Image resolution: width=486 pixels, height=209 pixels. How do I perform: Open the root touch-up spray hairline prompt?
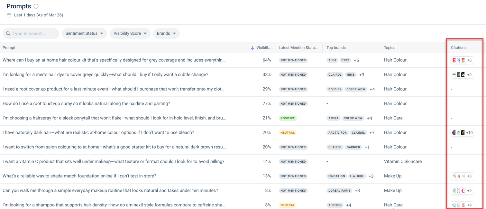pyautogui.click(x=86, y=103)
